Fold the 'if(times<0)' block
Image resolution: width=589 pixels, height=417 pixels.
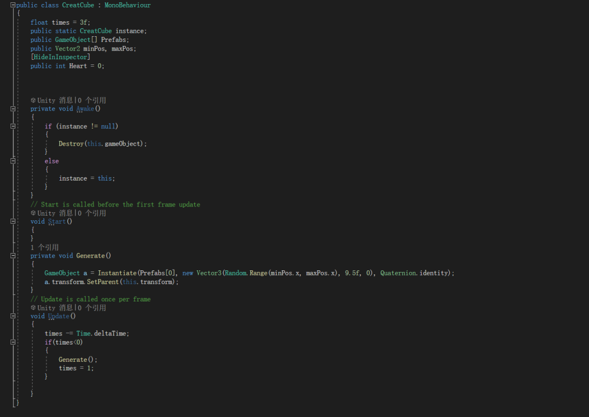[x=13, y=342]
